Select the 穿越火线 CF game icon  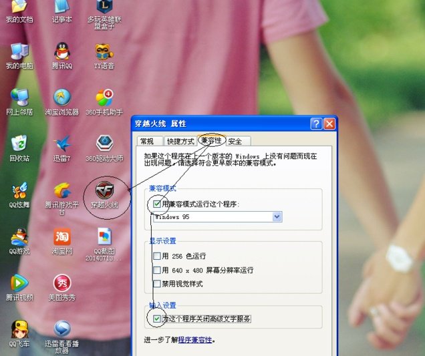point(105,191)
